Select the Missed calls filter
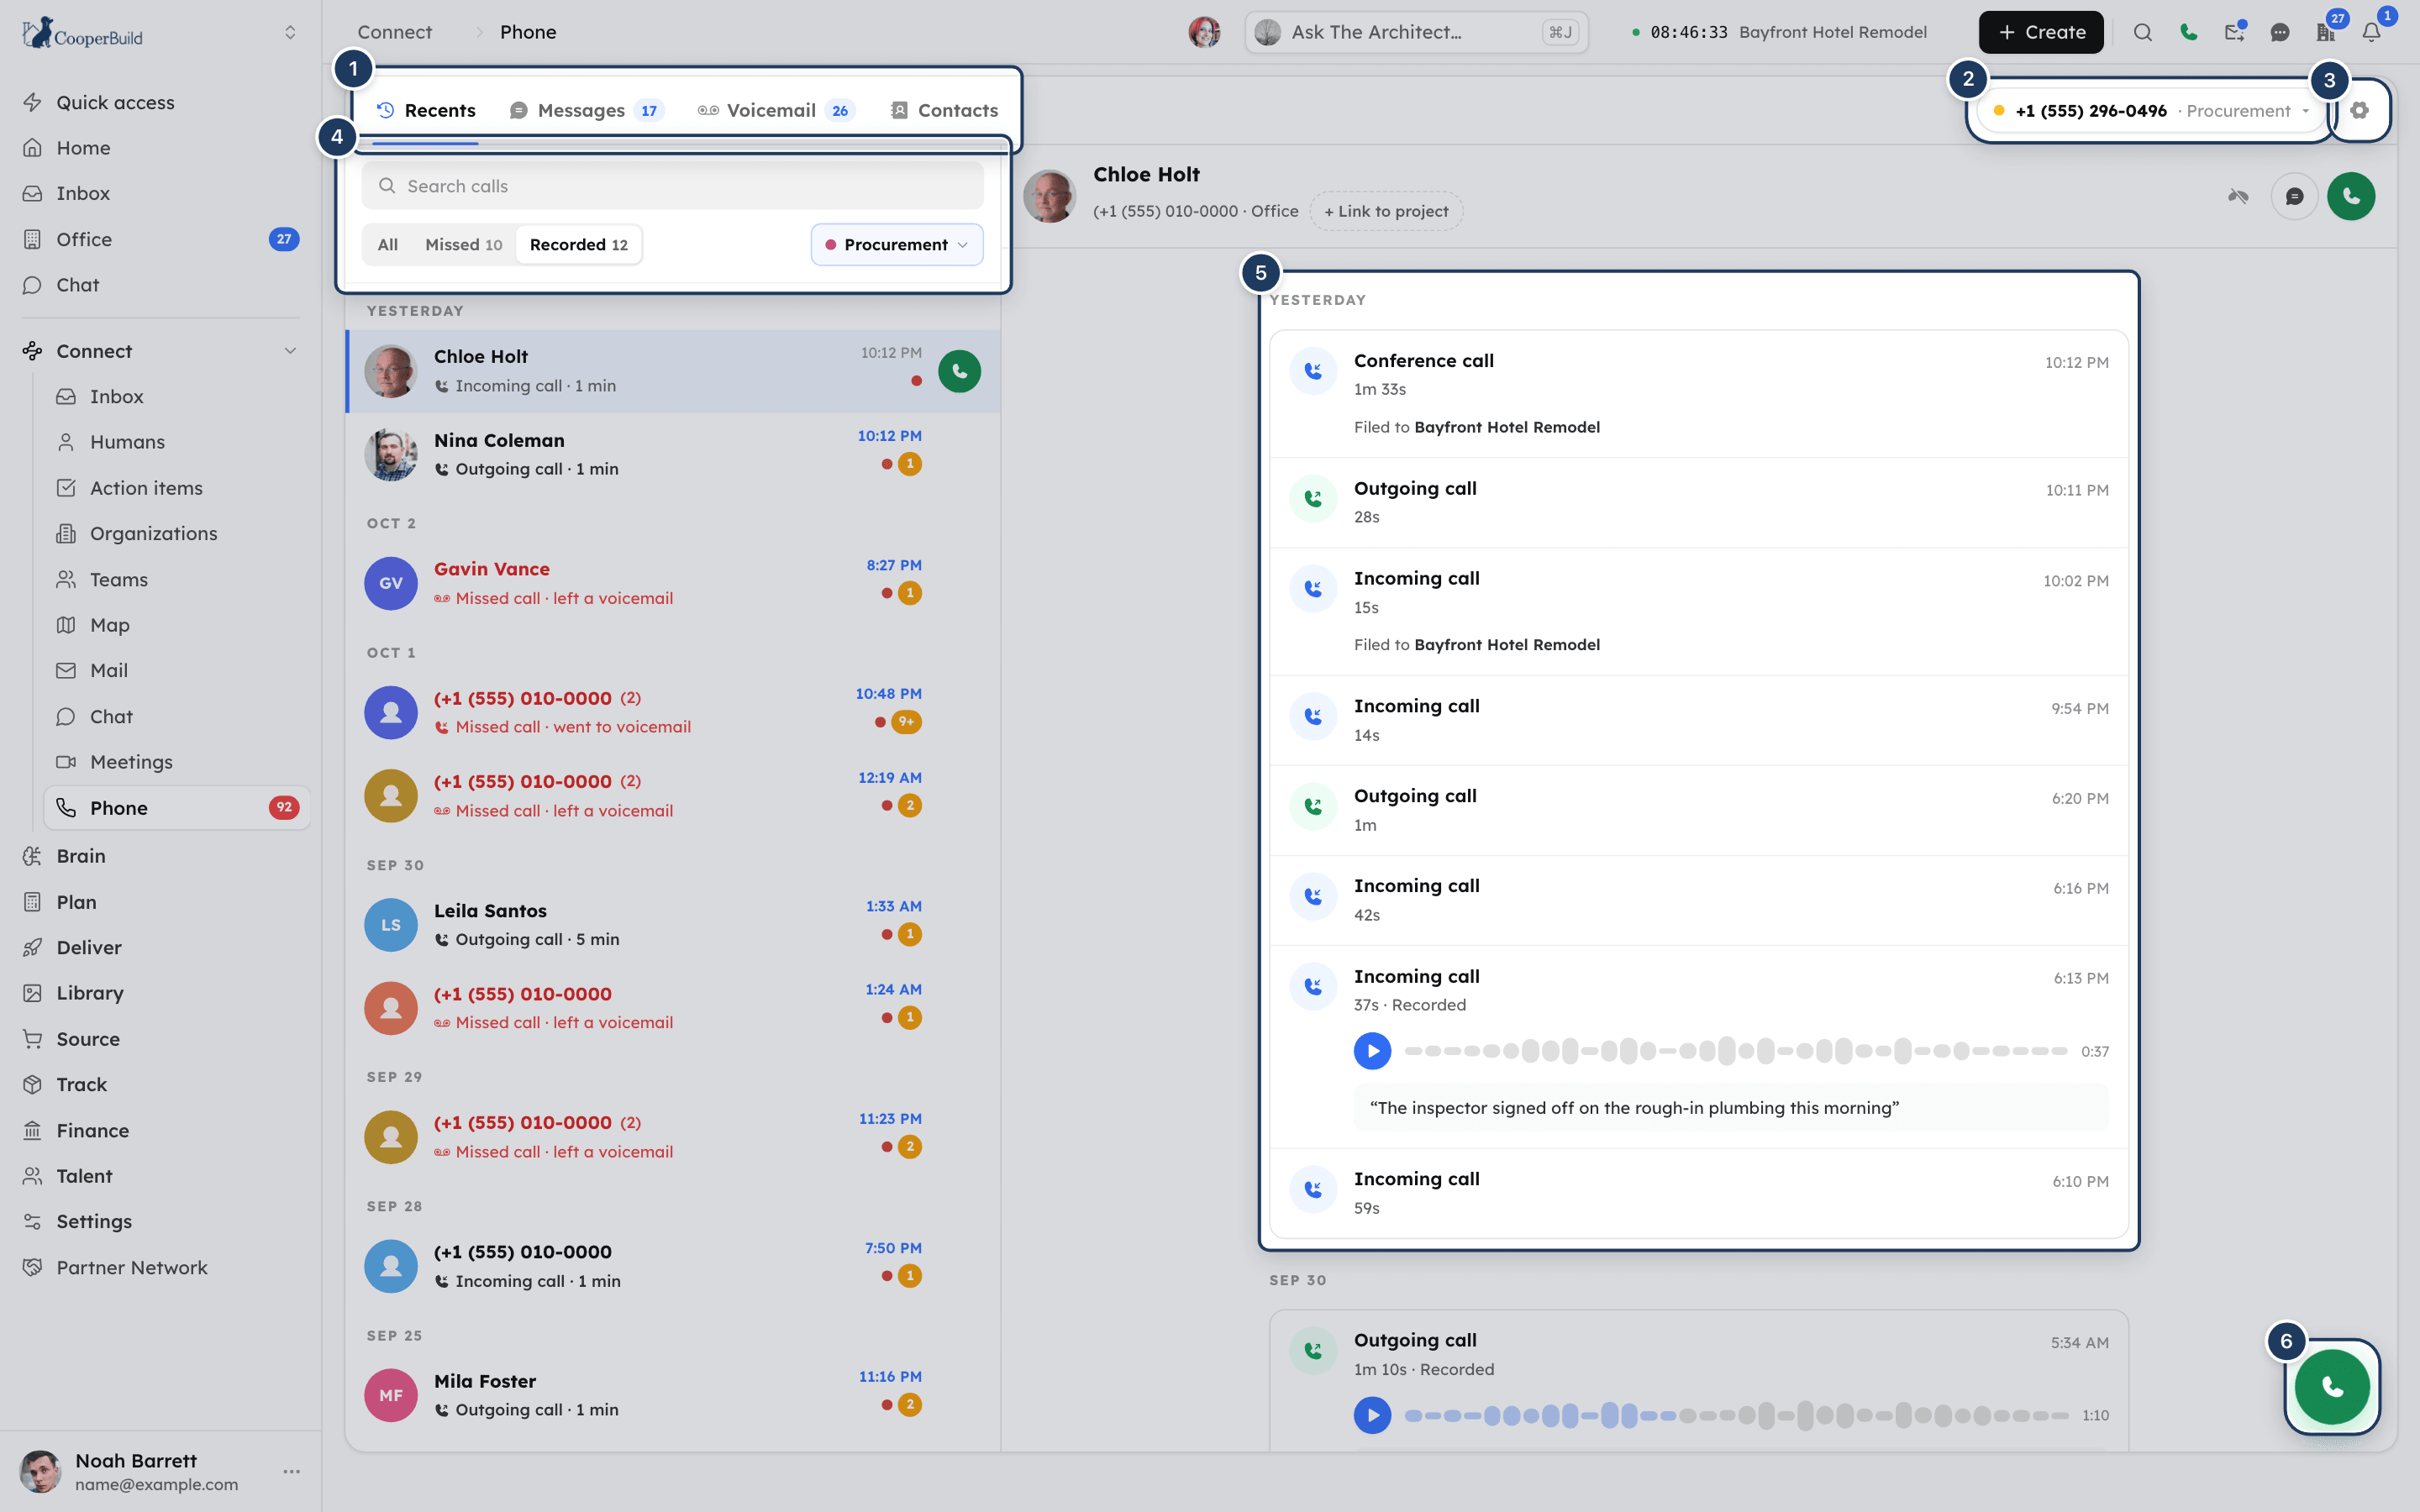 click(463, 245)
